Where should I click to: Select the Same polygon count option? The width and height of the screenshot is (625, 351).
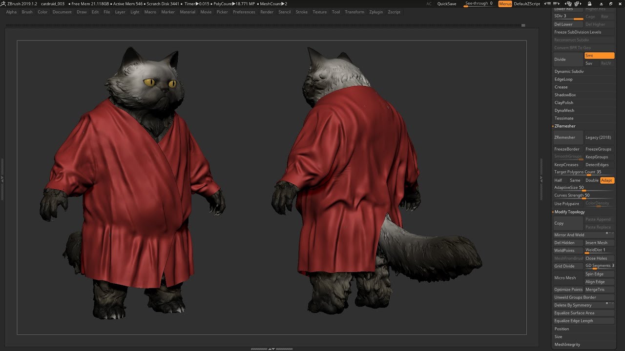click(x=575, y=180)
